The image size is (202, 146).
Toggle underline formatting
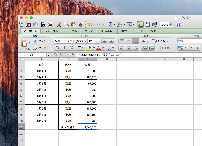click(71, 48)
